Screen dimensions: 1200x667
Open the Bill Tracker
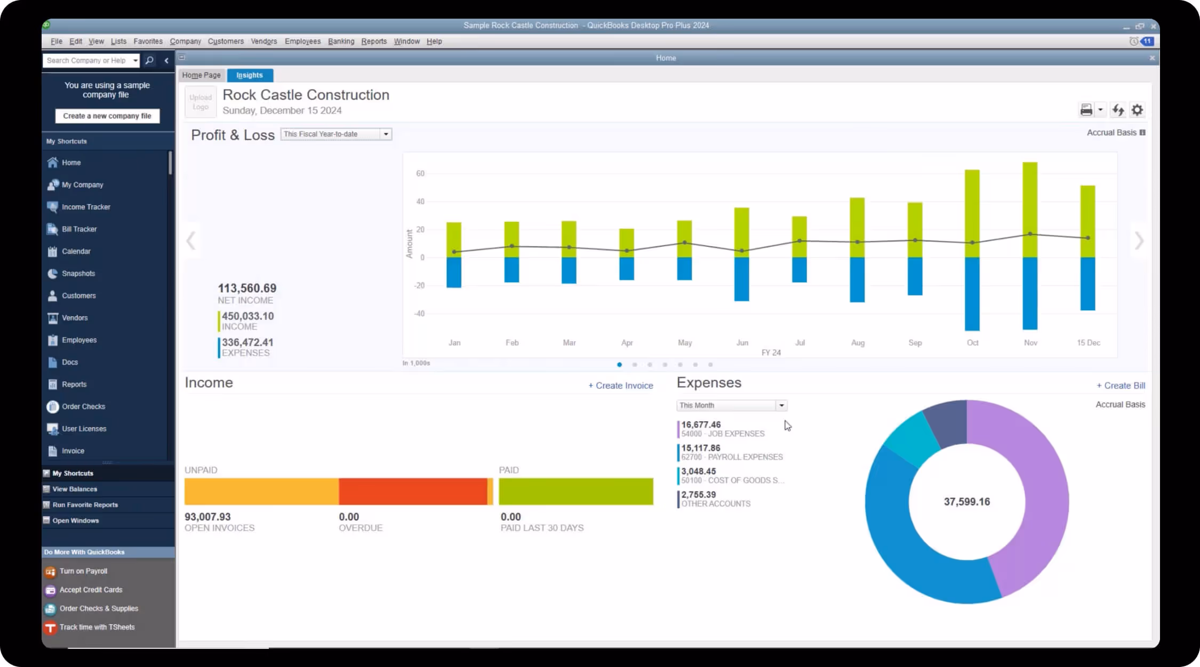tap(79, 229)
